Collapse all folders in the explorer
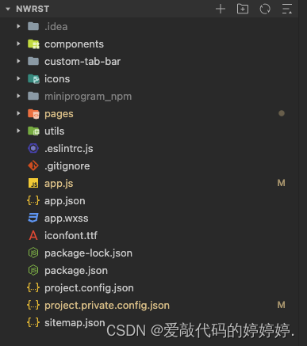307x346 pixels. click(287, 9)
